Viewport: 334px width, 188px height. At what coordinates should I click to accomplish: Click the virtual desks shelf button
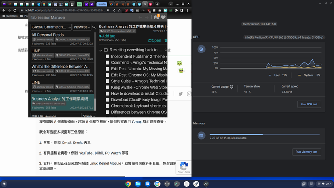tap(304, 184)
